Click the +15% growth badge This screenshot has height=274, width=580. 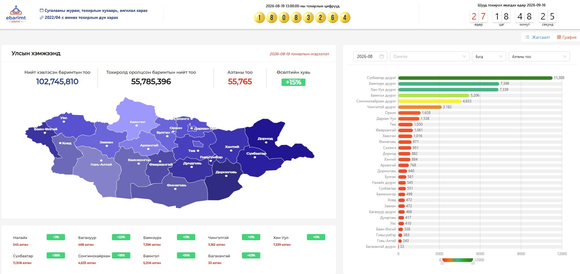293,82
